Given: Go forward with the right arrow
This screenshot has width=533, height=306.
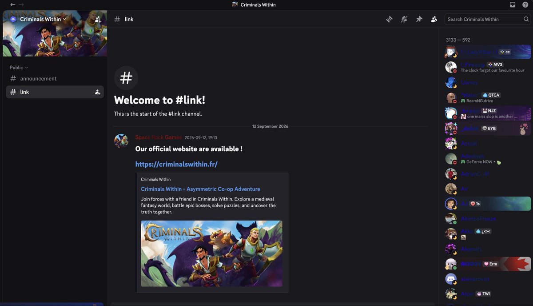Looking at the screenshot, I should pos(21,4).
